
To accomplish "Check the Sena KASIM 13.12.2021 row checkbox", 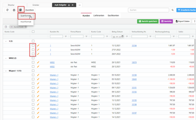I will tap(33, 45).
